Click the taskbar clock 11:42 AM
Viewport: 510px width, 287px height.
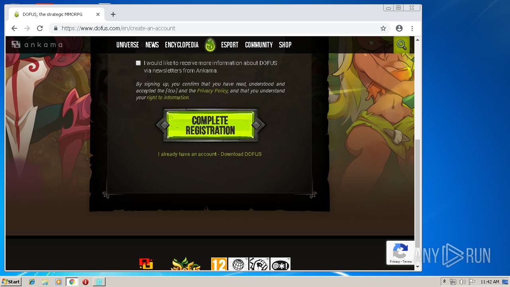coord(490,282)
